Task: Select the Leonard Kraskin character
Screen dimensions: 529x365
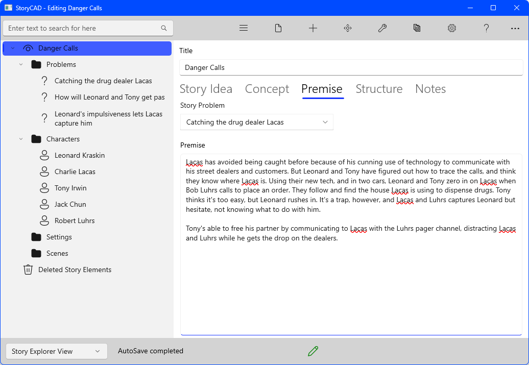Action: 80,155
